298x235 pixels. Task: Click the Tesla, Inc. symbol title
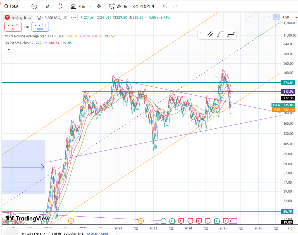coord(21,18)
